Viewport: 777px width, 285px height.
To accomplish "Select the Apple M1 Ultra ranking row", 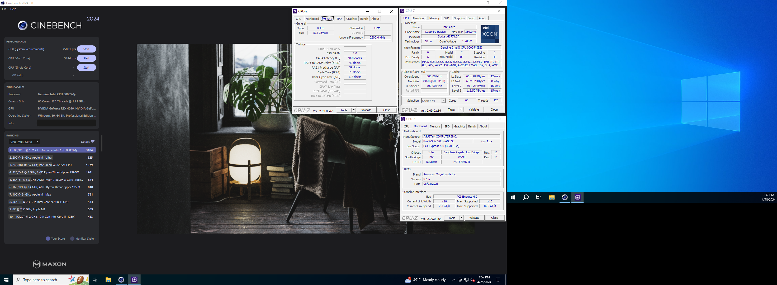I will tap(52, 158).
